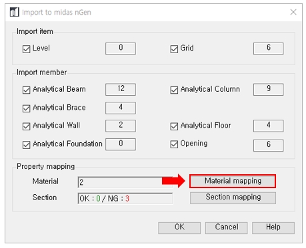Viewport: 306px width, 248px height.
Task: Uncheck the Opening checkbox
Action: (174, 144)
